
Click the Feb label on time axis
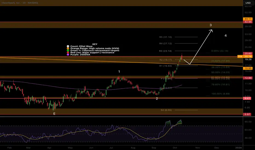10,148
